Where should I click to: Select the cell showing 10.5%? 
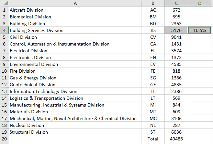199,30
